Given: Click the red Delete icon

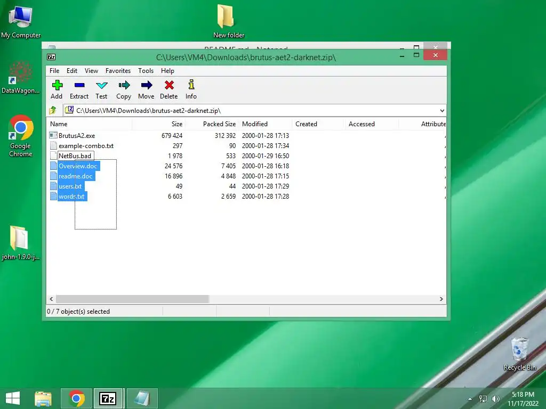Looking at the screenshot, I should (x=169, y=85).
